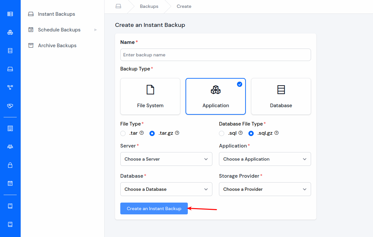Open the Choose a Application dropdown

pyautogui.click(x=265, y=159)
